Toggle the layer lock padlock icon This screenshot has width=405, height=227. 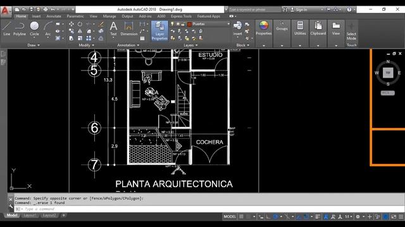pyautogui.click(x=183, y=24)
